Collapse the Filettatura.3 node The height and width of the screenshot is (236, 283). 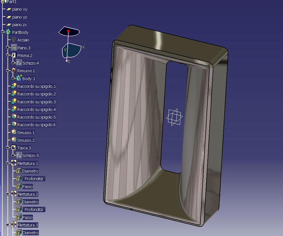(8, 225)
